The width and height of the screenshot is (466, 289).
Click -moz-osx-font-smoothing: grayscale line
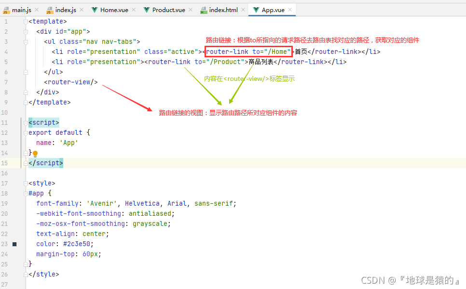point(103,223)
